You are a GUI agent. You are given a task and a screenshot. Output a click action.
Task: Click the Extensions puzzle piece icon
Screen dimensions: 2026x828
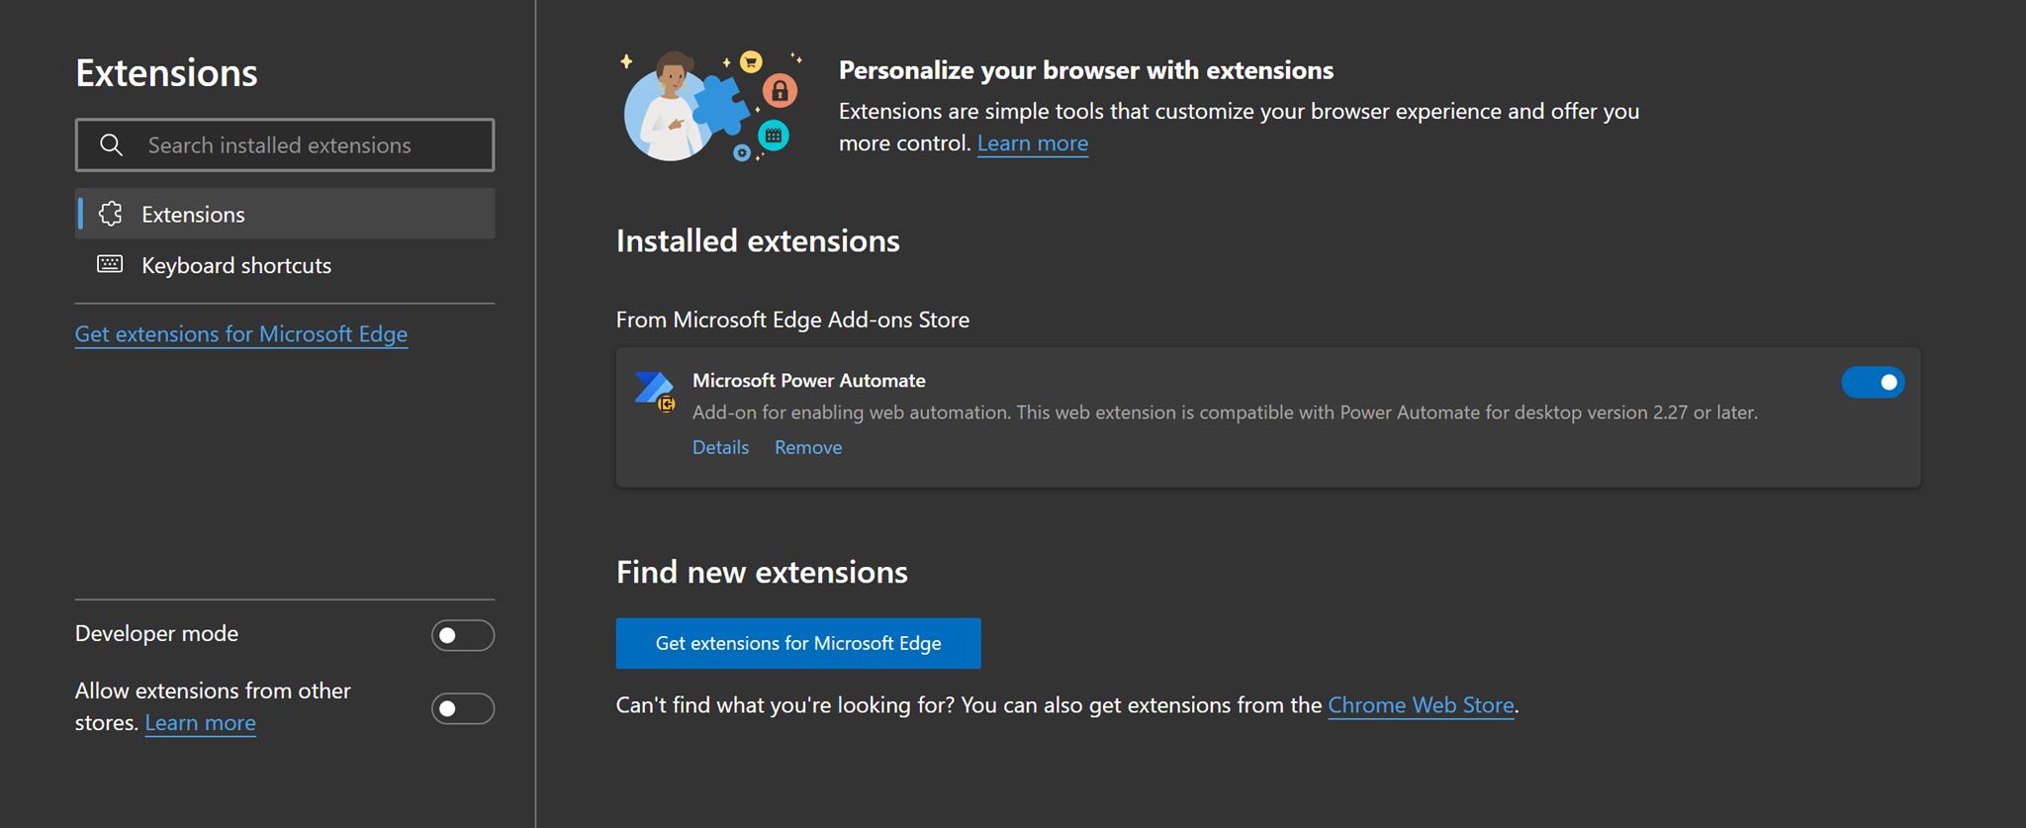point(111,214)
